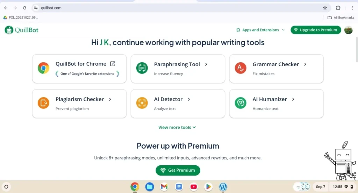This screenshot has height=193, width=358.
Task: Open YouTube from the shelf
Action: [x=194, y=187]
